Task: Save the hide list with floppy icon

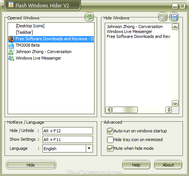Action: tap(174, 17)
